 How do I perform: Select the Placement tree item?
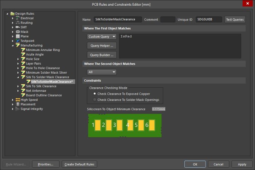28,104
